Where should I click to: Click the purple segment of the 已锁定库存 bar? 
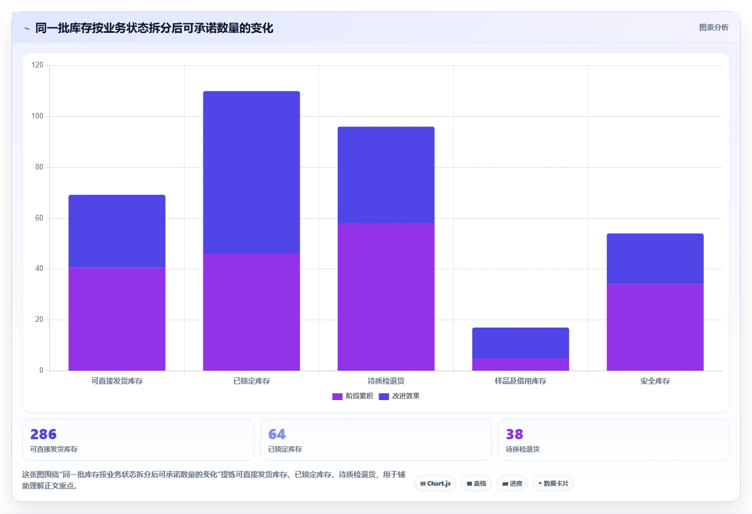click(x=252, y=312)
